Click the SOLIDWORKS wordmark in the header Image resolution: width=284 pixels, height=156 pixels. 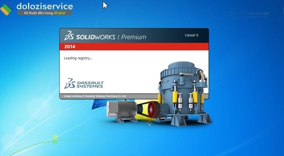pos(94,37)
